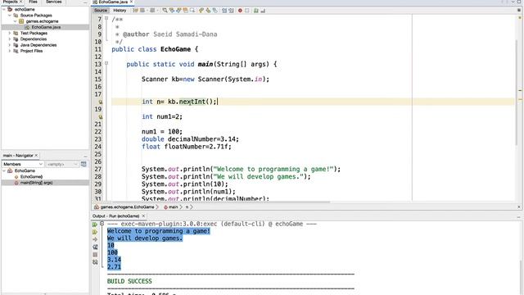
Task: Click the Show Build Overview icon in Output sidebar
Action: coord(95,247)
